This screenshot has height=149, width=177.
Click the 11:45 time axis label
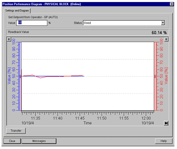pos(80,118)
